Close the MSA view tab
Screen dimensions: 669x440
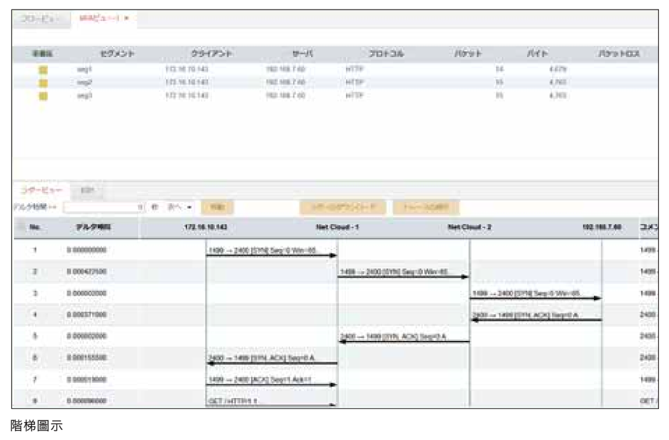pos(127,18)
